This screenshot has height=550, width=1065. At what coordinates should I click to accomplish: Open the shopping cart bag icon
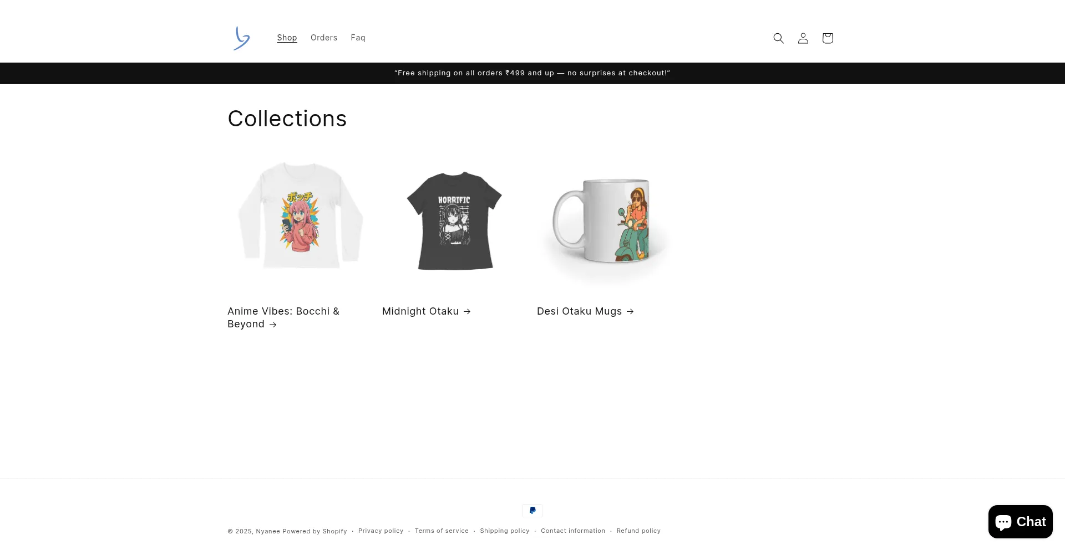click(x=827, y=38)
